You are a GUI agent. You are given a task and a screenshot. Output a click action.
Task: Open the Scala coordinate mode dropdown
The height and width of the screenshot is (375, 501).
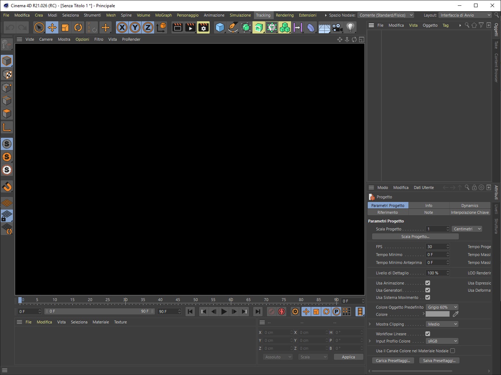click(x=313, y=357)
